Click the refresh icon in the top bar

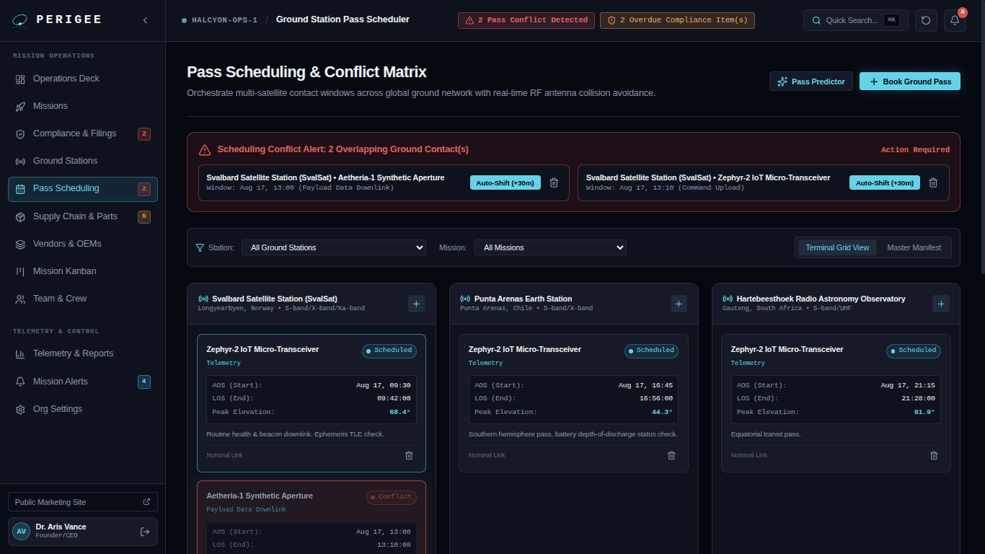pyautogui.click(x=926, y=20)
